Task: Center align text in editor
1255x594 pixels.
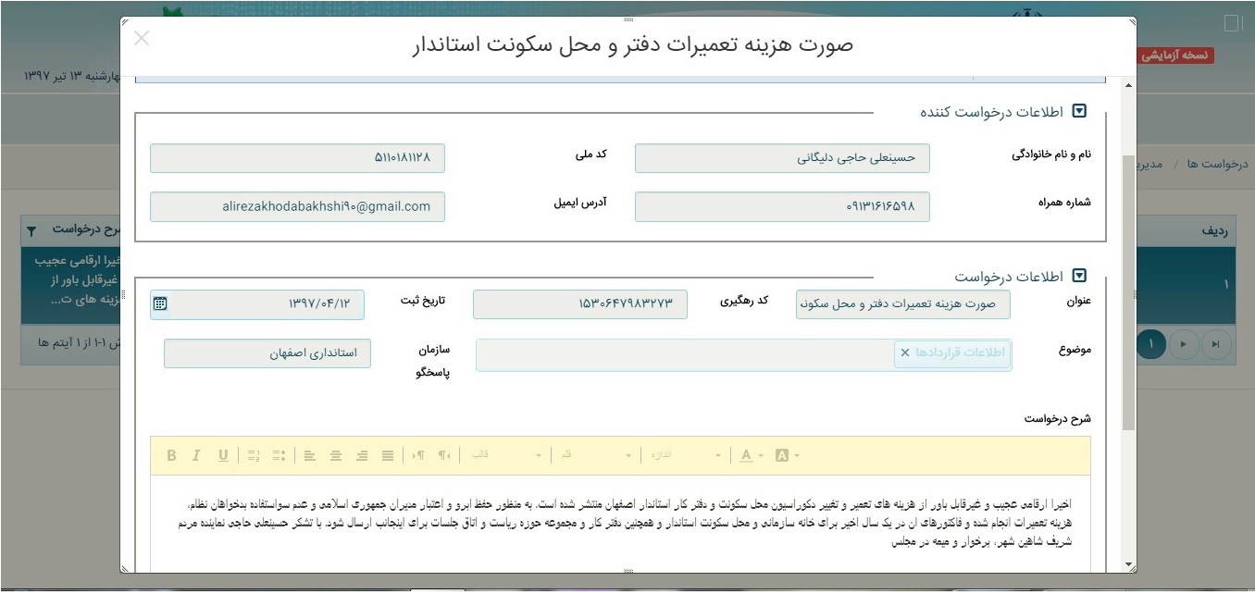Action: click(336, 455)
